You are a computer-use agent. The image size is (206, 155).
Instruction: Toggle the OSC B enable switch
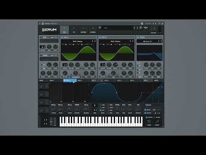100,37
